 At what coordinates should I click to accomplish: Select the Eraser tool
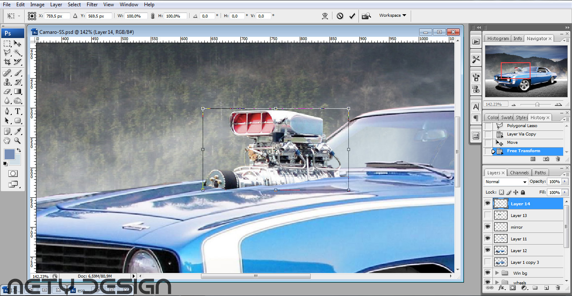pyautogui.click(x=7, y=92)
